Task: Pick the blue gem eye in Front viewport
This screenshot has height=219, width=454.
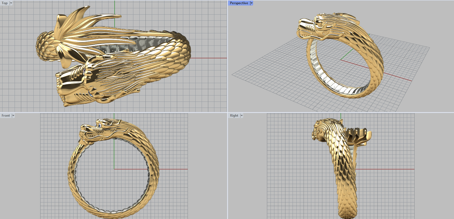Action: click(x=100, y=126)
